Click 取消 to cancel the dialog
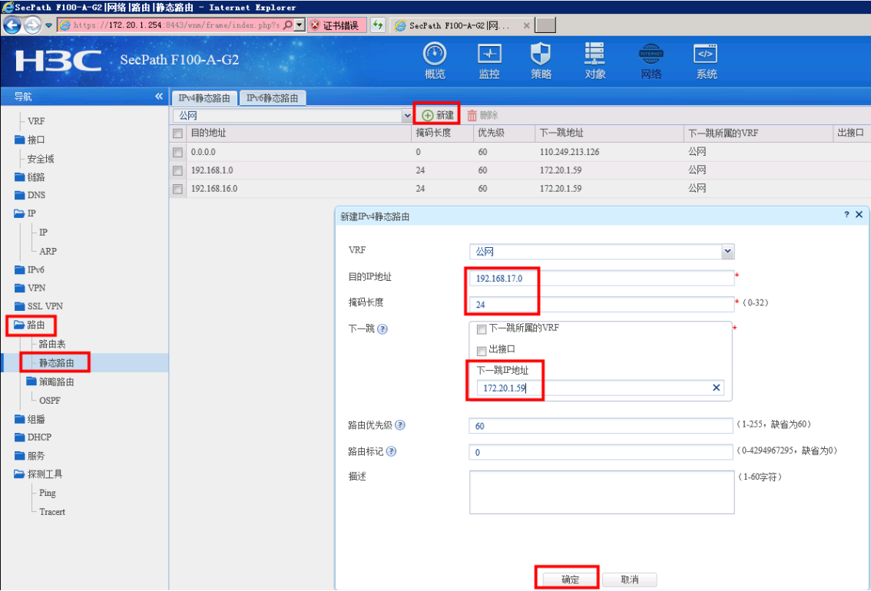This screenshot has height=591, width=871. [629, 579]
